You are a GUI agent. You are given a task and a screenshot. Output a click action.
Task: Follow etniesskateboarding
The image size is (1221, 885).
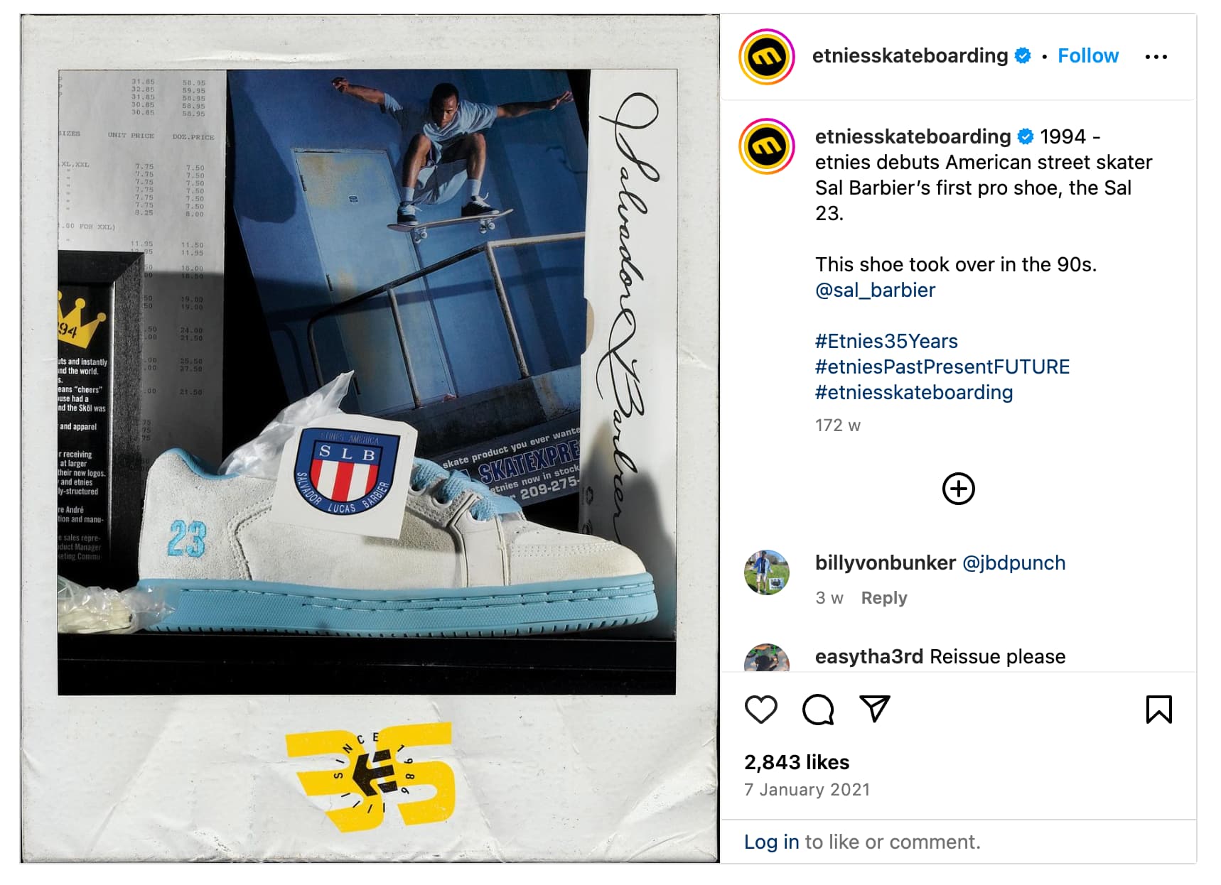tap(1087, 55)
